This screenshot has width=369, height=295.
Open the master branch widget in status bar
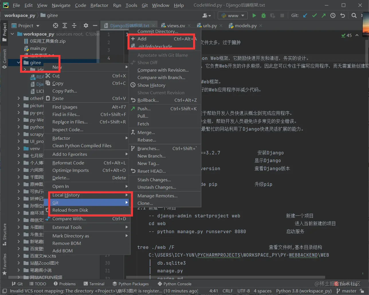coord(346,291)
